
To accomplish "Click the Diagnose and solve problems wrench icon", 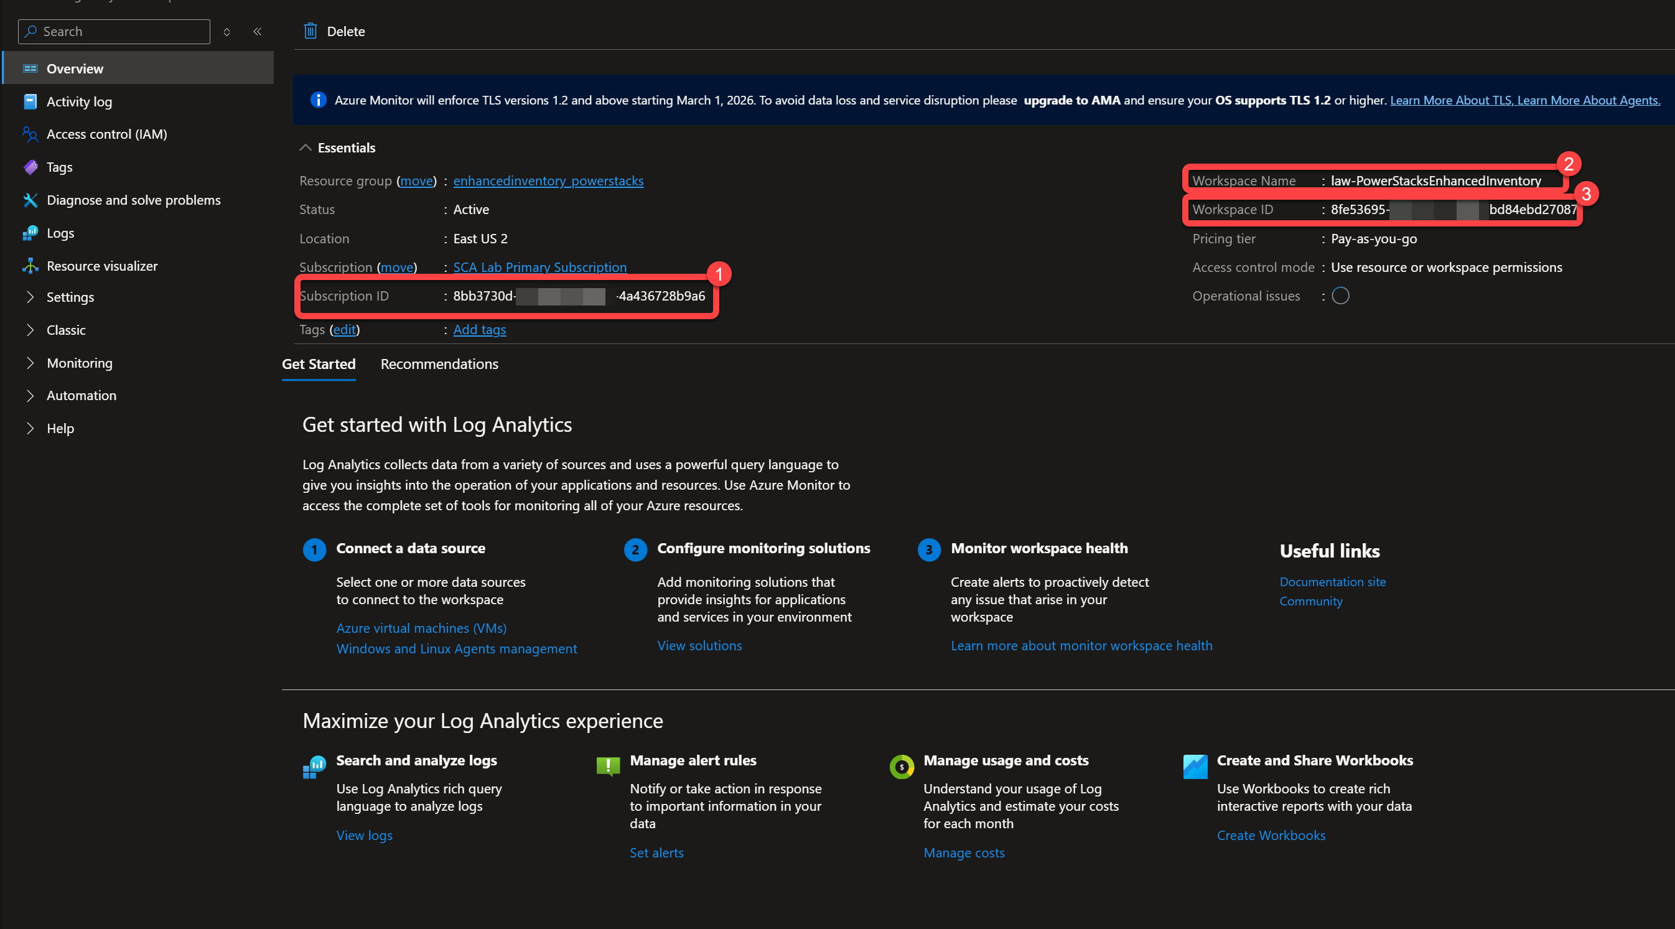I will (30, 200).
